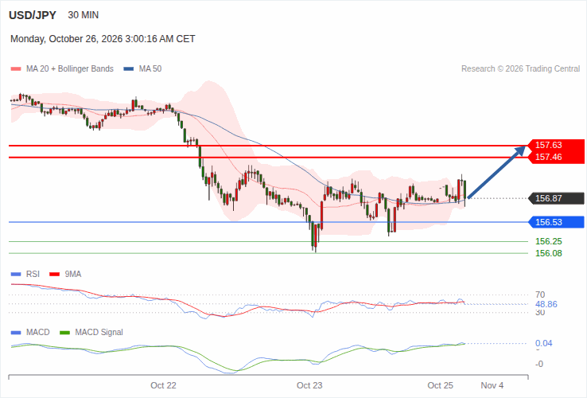Click the Oct 22 date axis label
Viewport: 587px width, 398px height.
coord(163,385)
